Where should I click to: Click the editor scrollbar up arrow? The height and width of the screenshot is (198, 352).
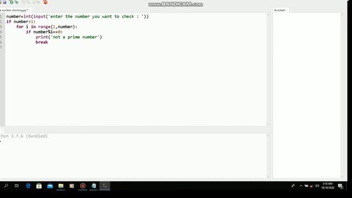(268, 15)
